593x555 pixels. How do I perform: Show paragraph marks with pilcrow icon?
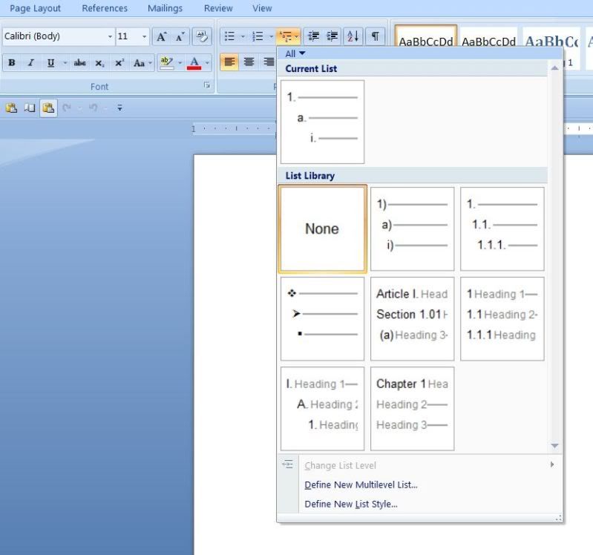point(375,36)
